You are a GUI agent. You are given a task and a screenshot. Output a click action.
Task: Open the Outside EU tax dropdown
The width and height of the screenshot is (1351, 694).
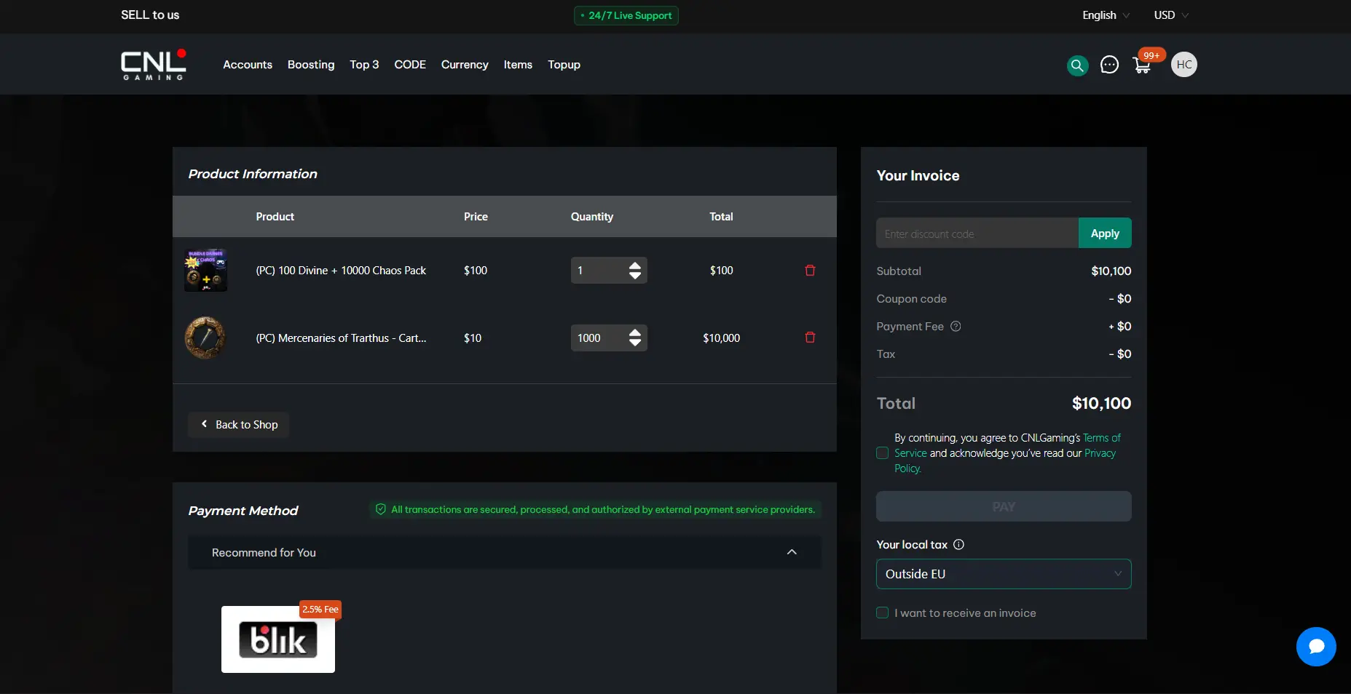click(x=1004, y=574)
